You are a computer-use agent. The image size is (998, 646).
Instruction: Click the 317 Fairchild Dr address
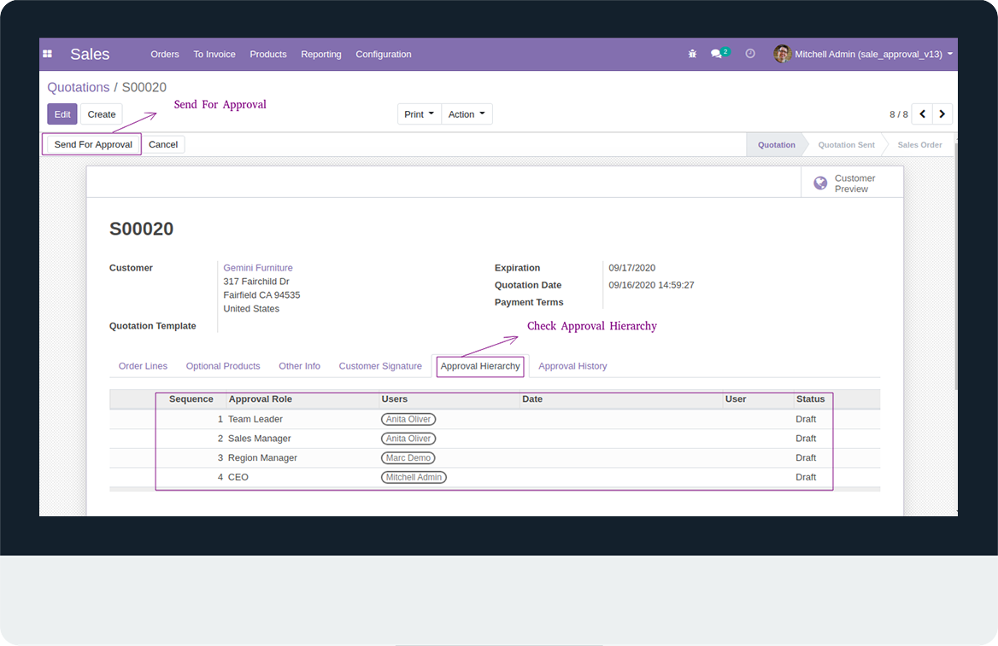(x=255, y=282)
